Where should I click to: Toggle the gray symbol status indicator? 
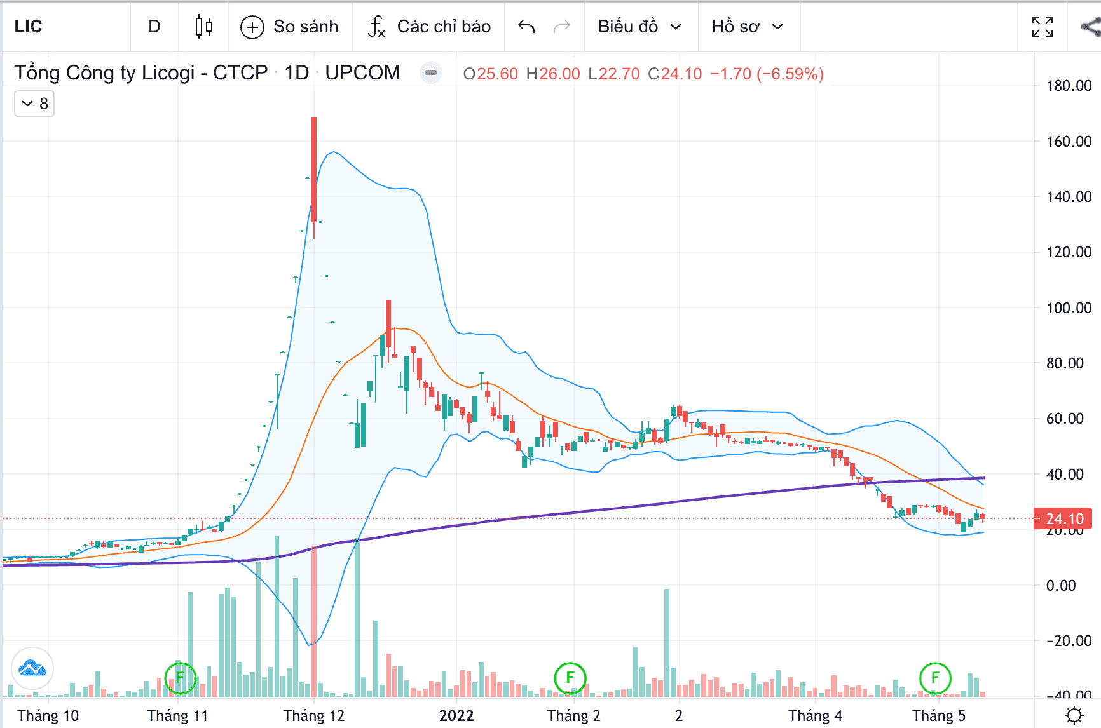pyautogui.click(x=431, y=72)
